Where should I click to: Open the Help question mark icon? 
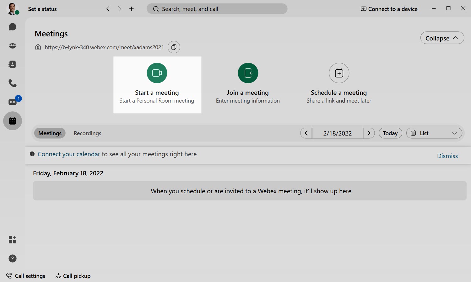13,258
